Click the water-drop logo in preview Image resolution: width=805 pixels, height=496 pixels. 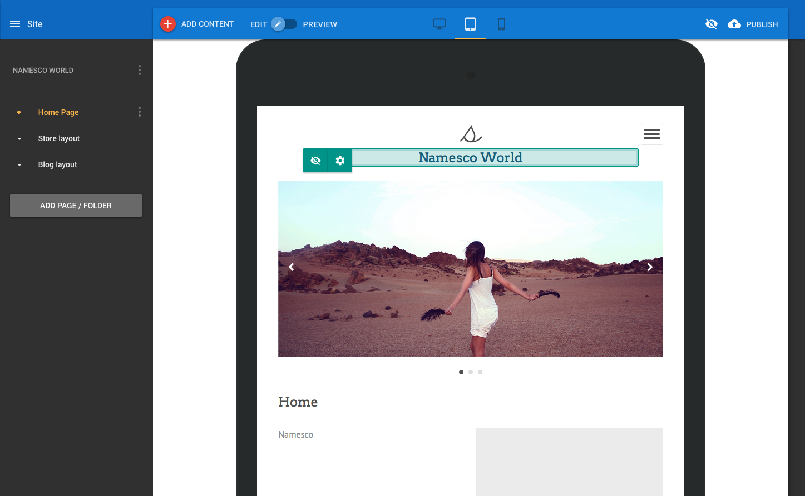(x=471, y=134)
